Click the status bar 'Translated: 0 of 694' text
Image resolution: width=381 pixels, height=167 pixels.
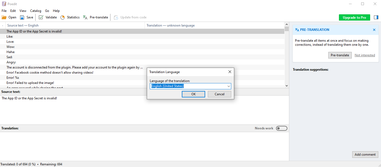(x=18, y=164)
